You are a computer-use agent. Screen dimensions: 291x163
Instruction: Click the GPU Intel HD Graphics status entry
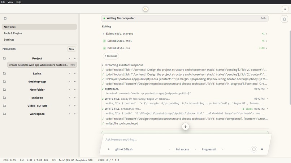(72, 160)
